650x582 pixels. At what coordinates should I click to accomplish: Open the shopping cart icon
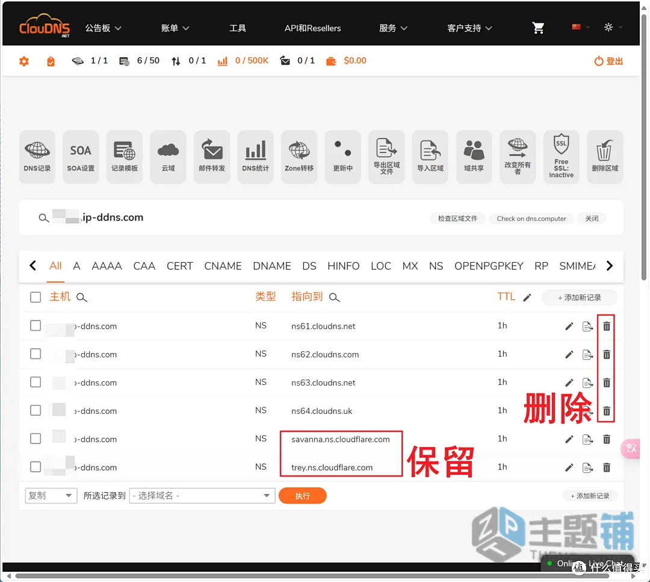click(538, 28)
